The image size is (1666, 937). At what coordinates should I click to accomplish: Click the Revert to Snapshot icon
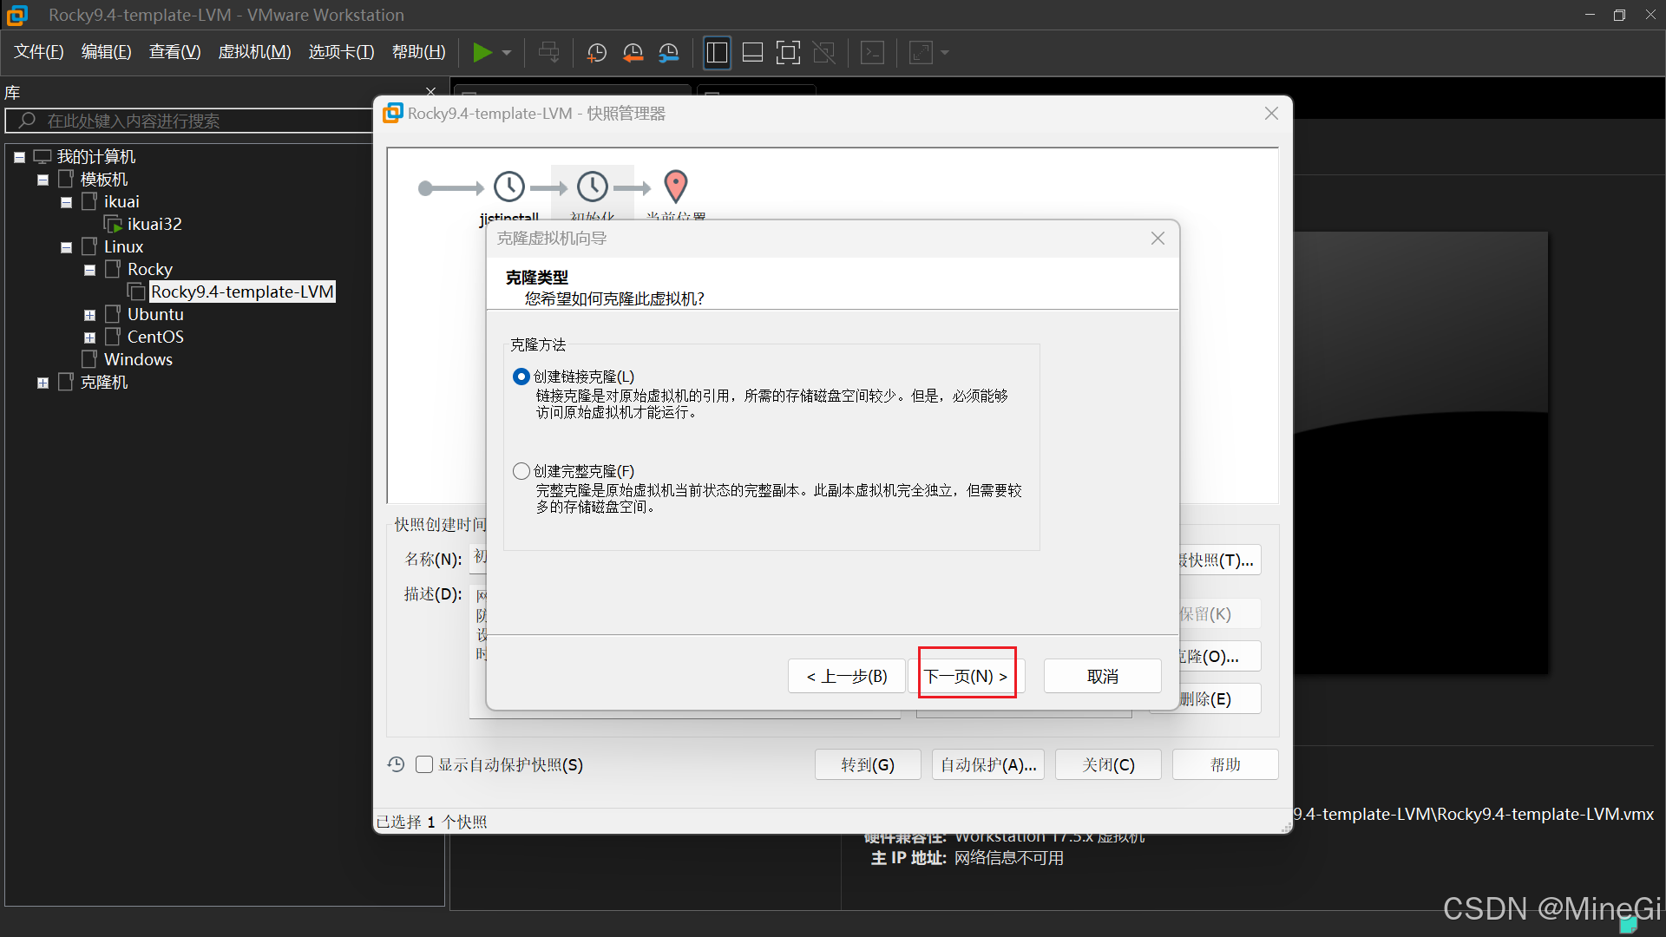633,53
